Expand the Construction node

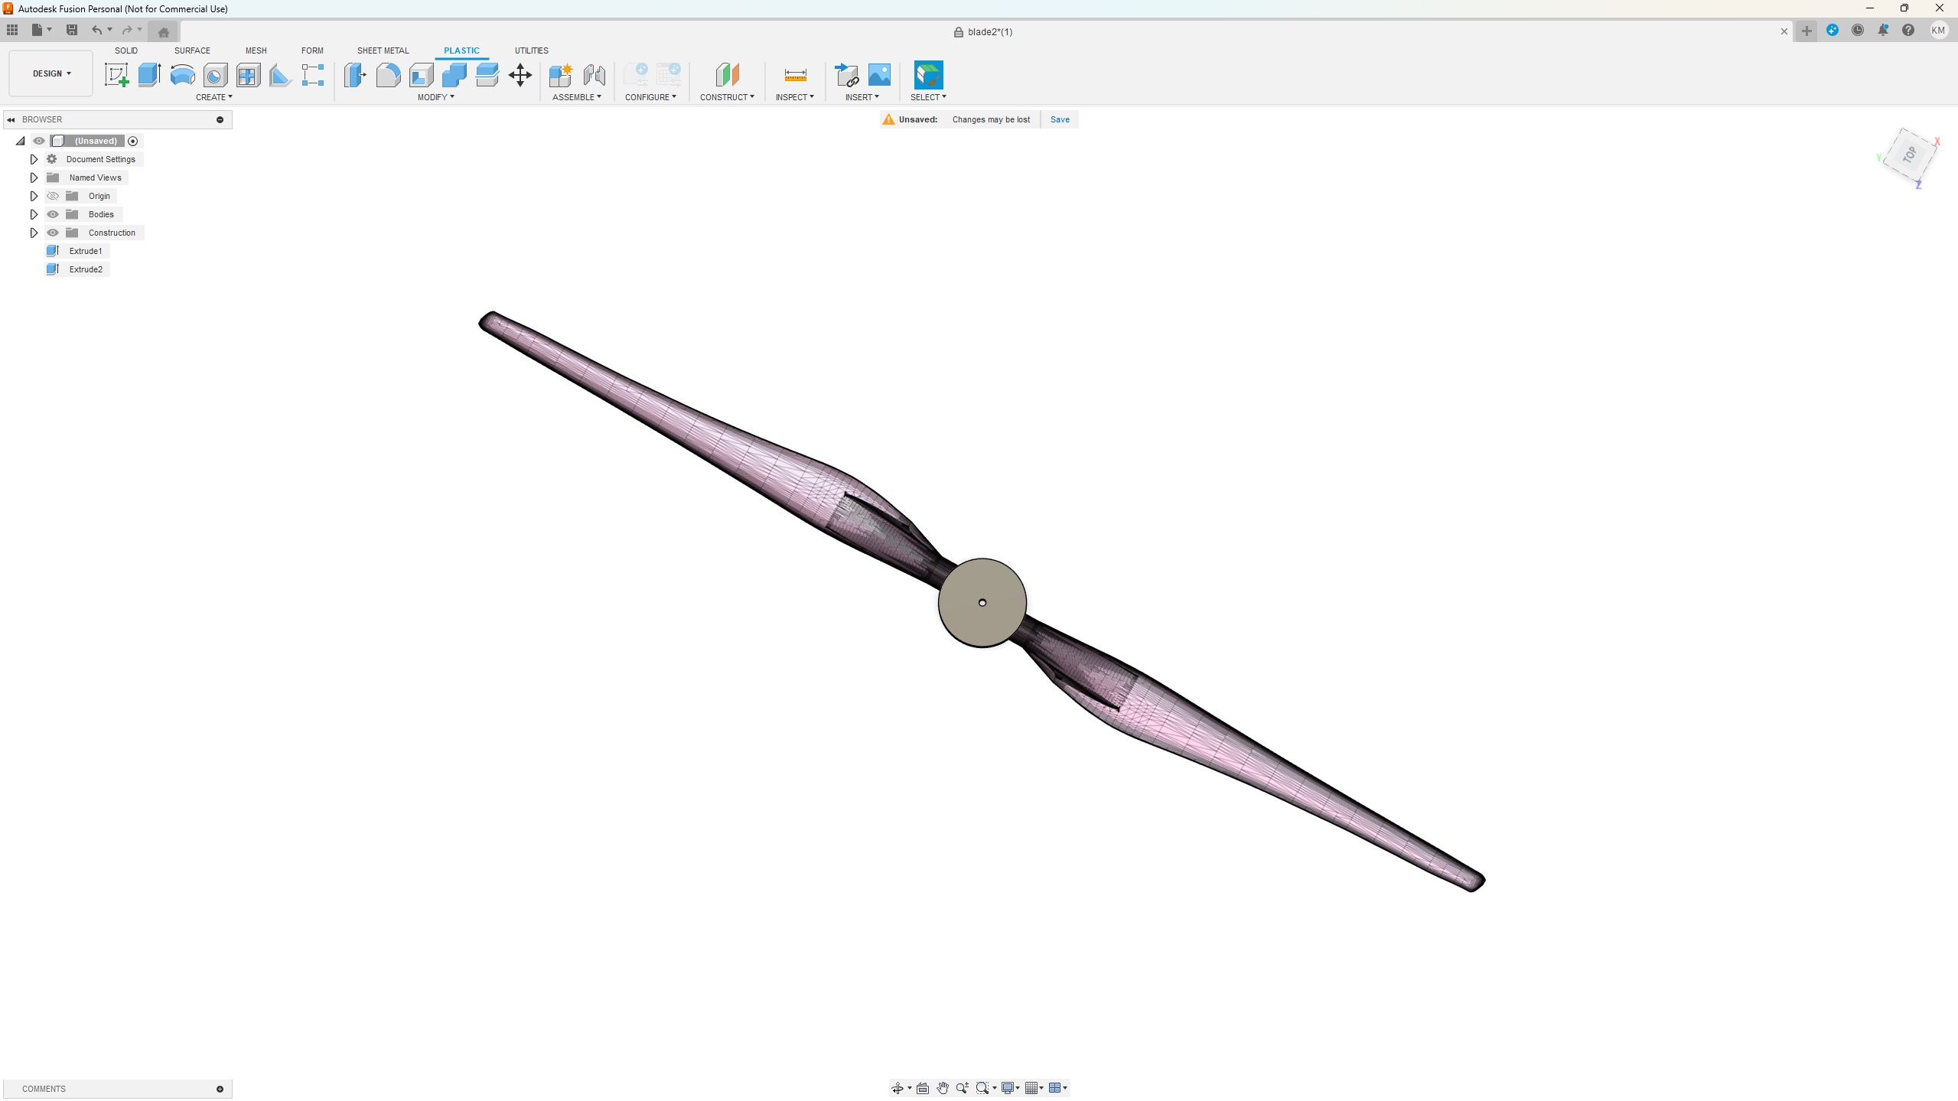[34, 233]
